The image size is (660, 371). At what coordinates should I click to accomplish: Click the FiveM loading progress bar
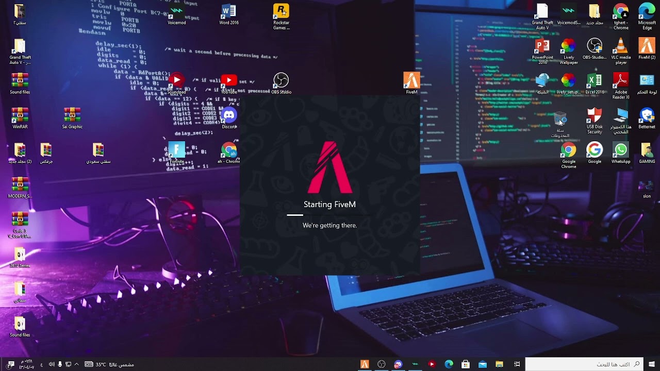[329, 215]
